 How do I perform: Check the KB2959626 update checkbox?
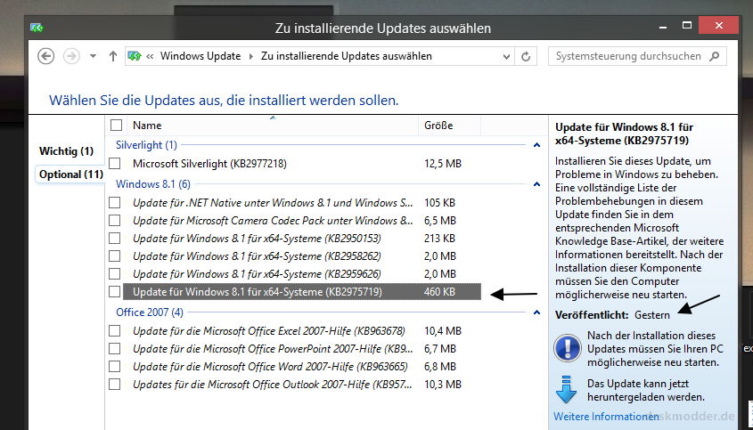pyautogui.click(x=114, y=273)
